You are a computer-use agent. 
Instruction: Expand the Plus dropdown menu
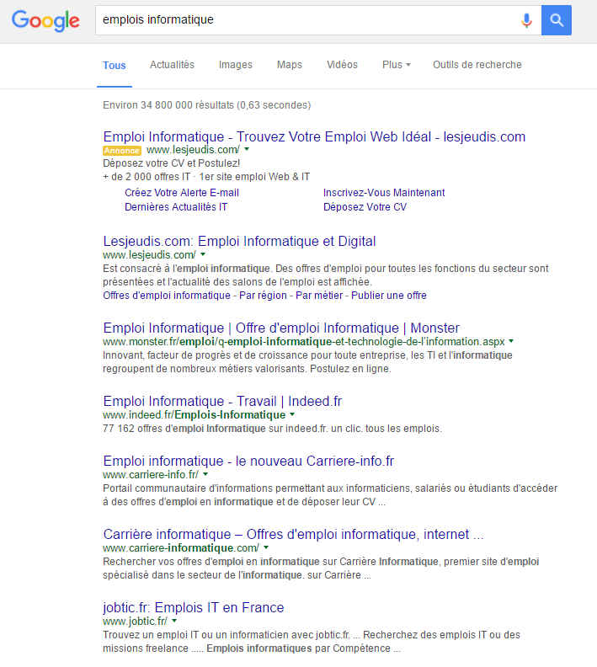click(x=397, y=65)
